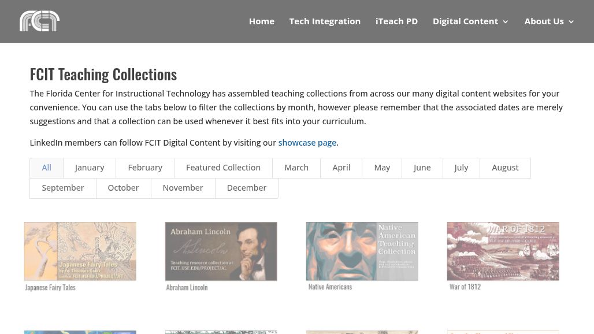Go to Tech Integration page

pyautogui.click(x=325, y=21)
